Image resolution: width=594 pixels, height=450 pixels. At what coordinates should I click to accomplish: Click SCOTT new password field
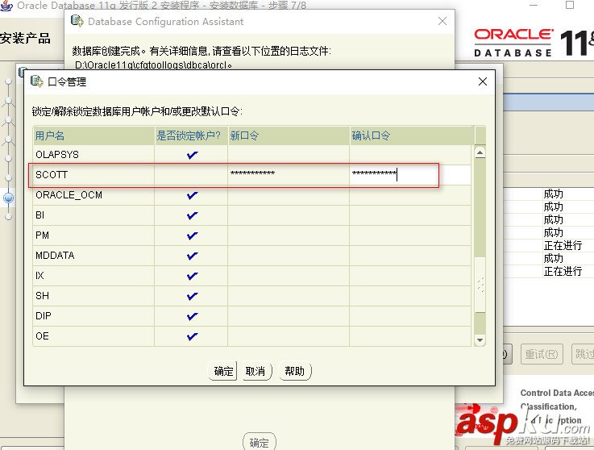[289, 175]
